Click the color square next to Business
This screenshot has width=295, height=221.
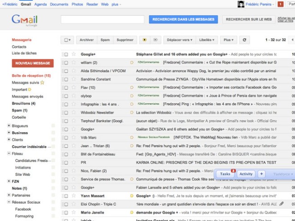tap(53, 133)
